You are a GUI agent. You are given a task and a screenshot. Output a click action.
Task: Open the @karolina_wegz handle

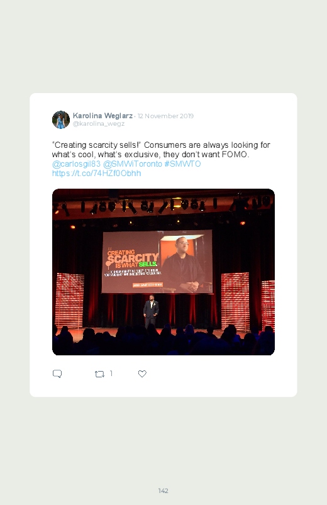click(x=99, y=124)
